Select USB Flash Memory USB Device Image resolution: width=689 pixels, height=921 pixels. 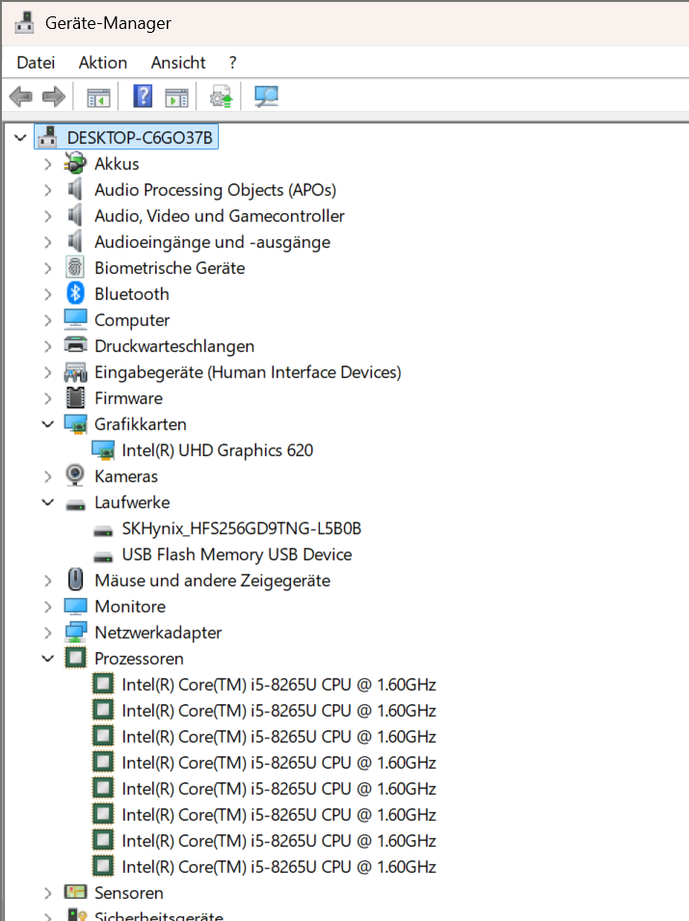(236, 555)
